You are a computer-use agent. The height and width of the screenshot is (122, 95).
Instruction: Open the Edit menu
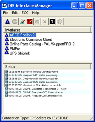pyautogui.click(x=15, y=13)
